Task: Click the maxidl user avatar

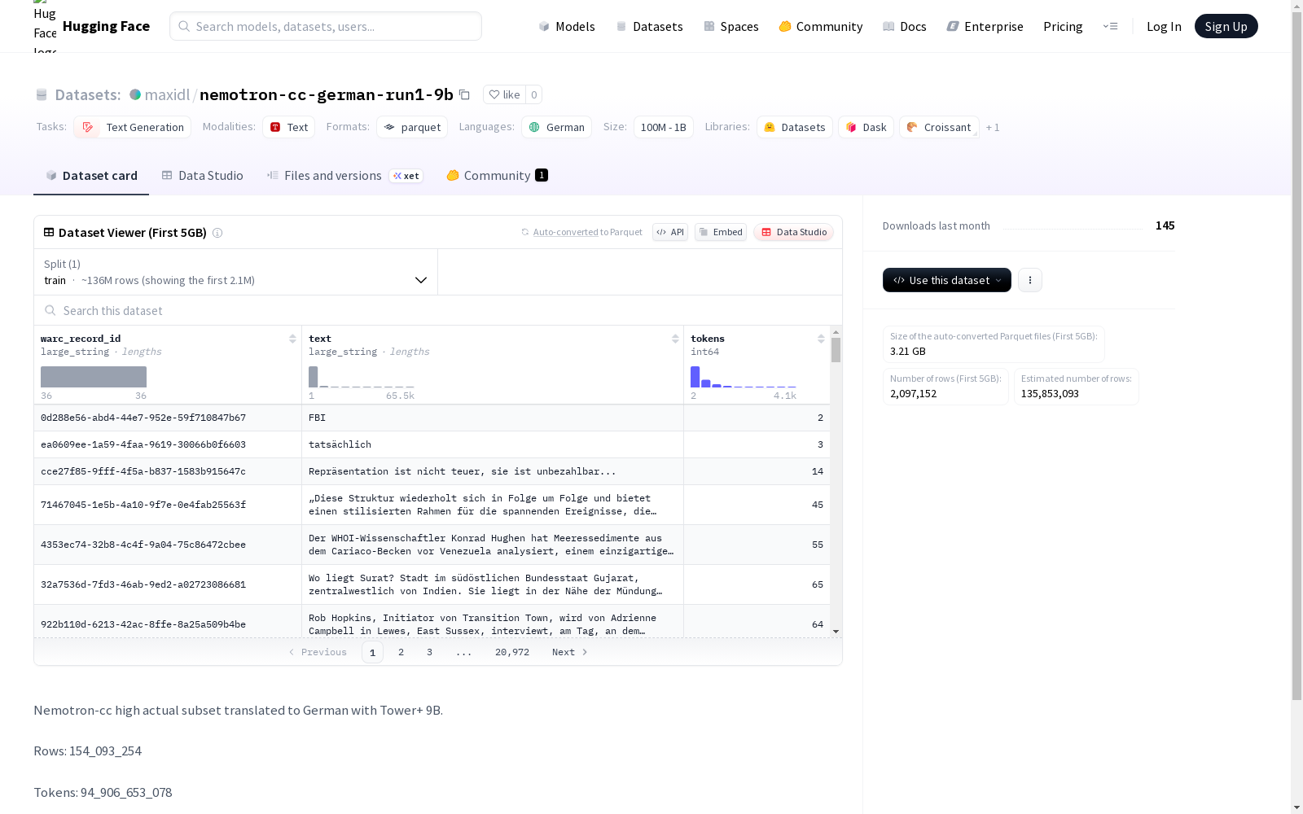Action: tap(135, 94)
